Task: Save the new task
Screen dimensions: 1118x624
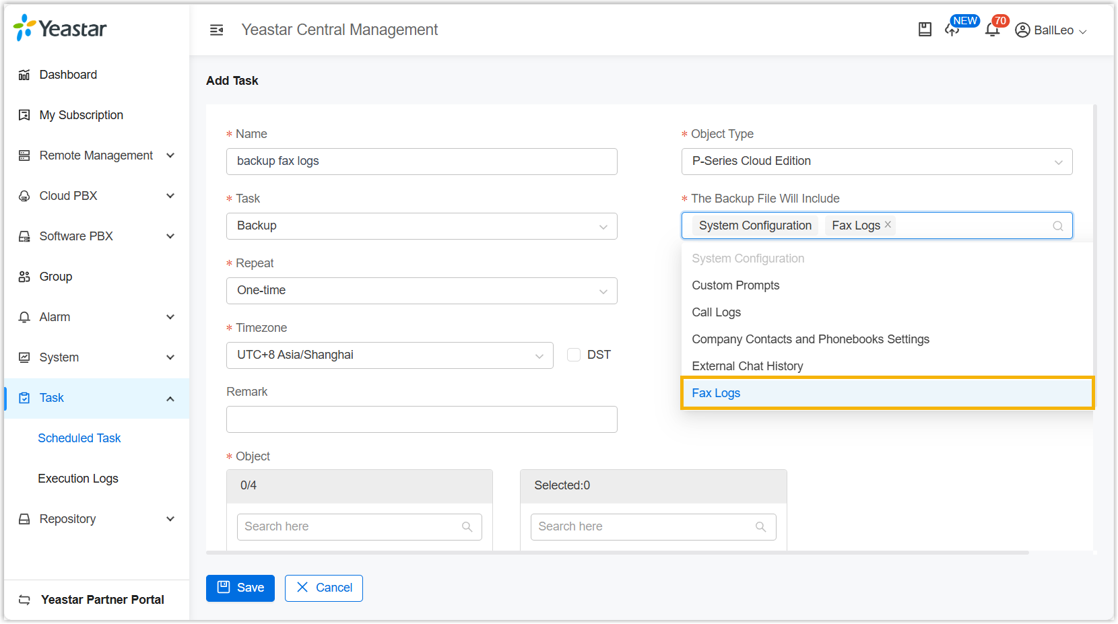Action: (x=240, y=588)
